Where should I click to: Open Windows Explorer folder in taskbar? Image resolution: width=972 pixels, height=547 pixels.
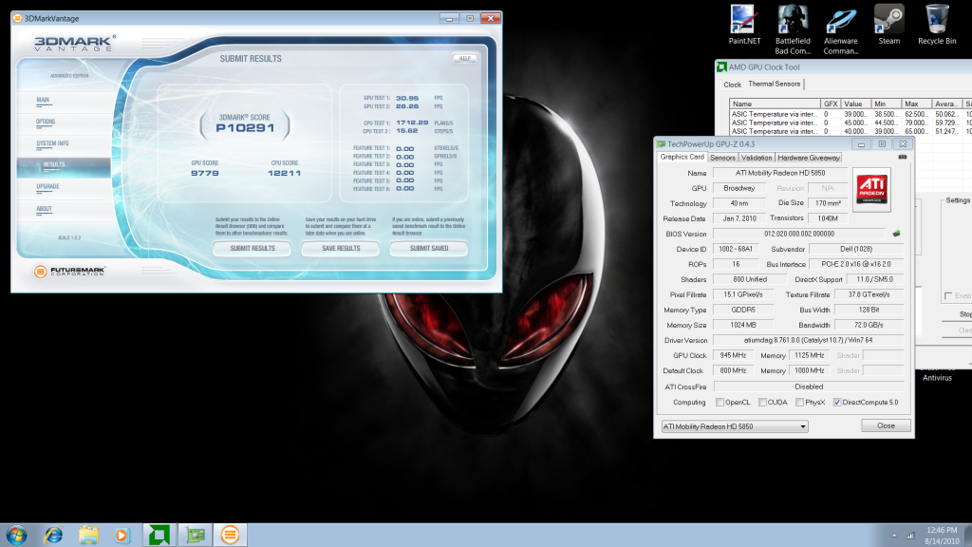[88, 535]
